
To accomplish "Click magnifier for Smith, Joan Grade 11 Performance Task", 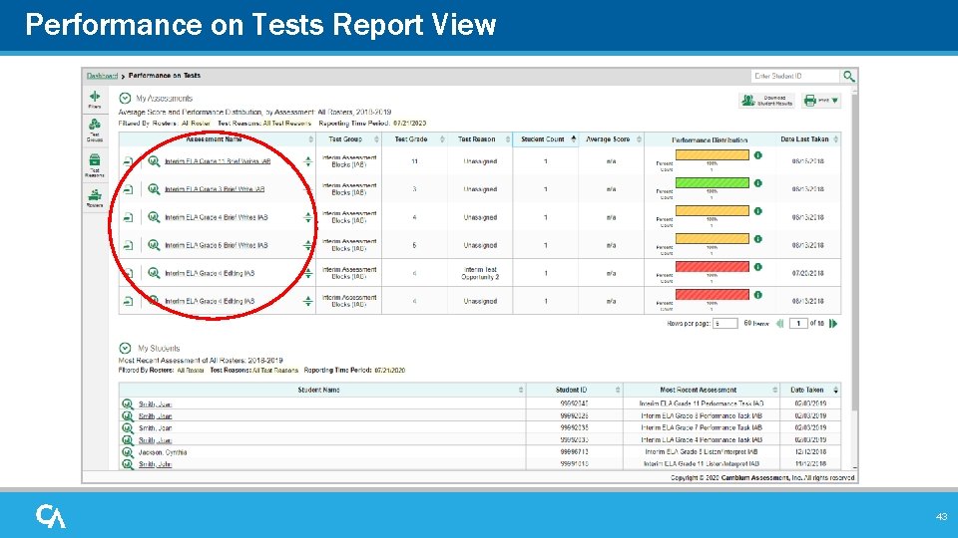I will pyautogui.click(x=127, y=403).
